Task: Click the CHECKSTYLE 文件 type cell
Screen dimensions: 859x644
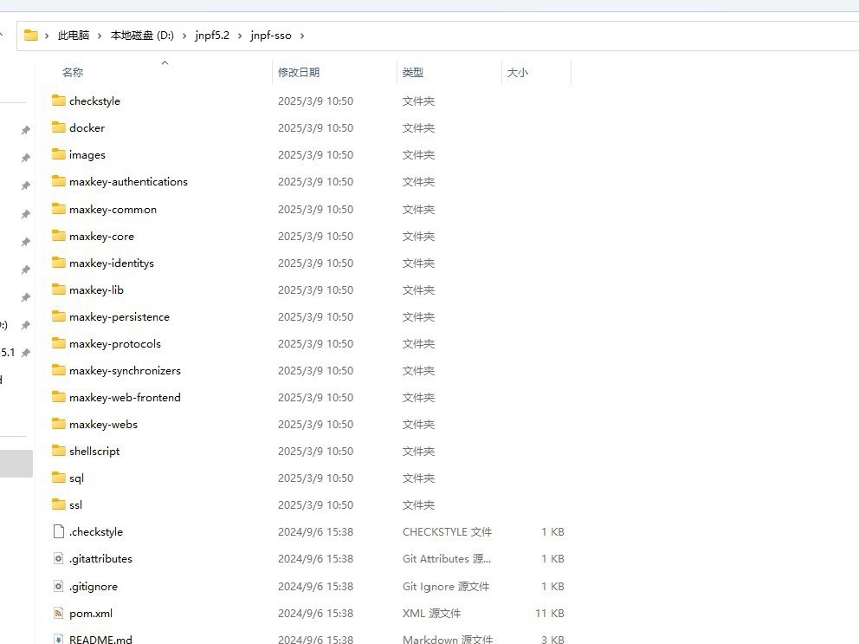Action: 447,532
